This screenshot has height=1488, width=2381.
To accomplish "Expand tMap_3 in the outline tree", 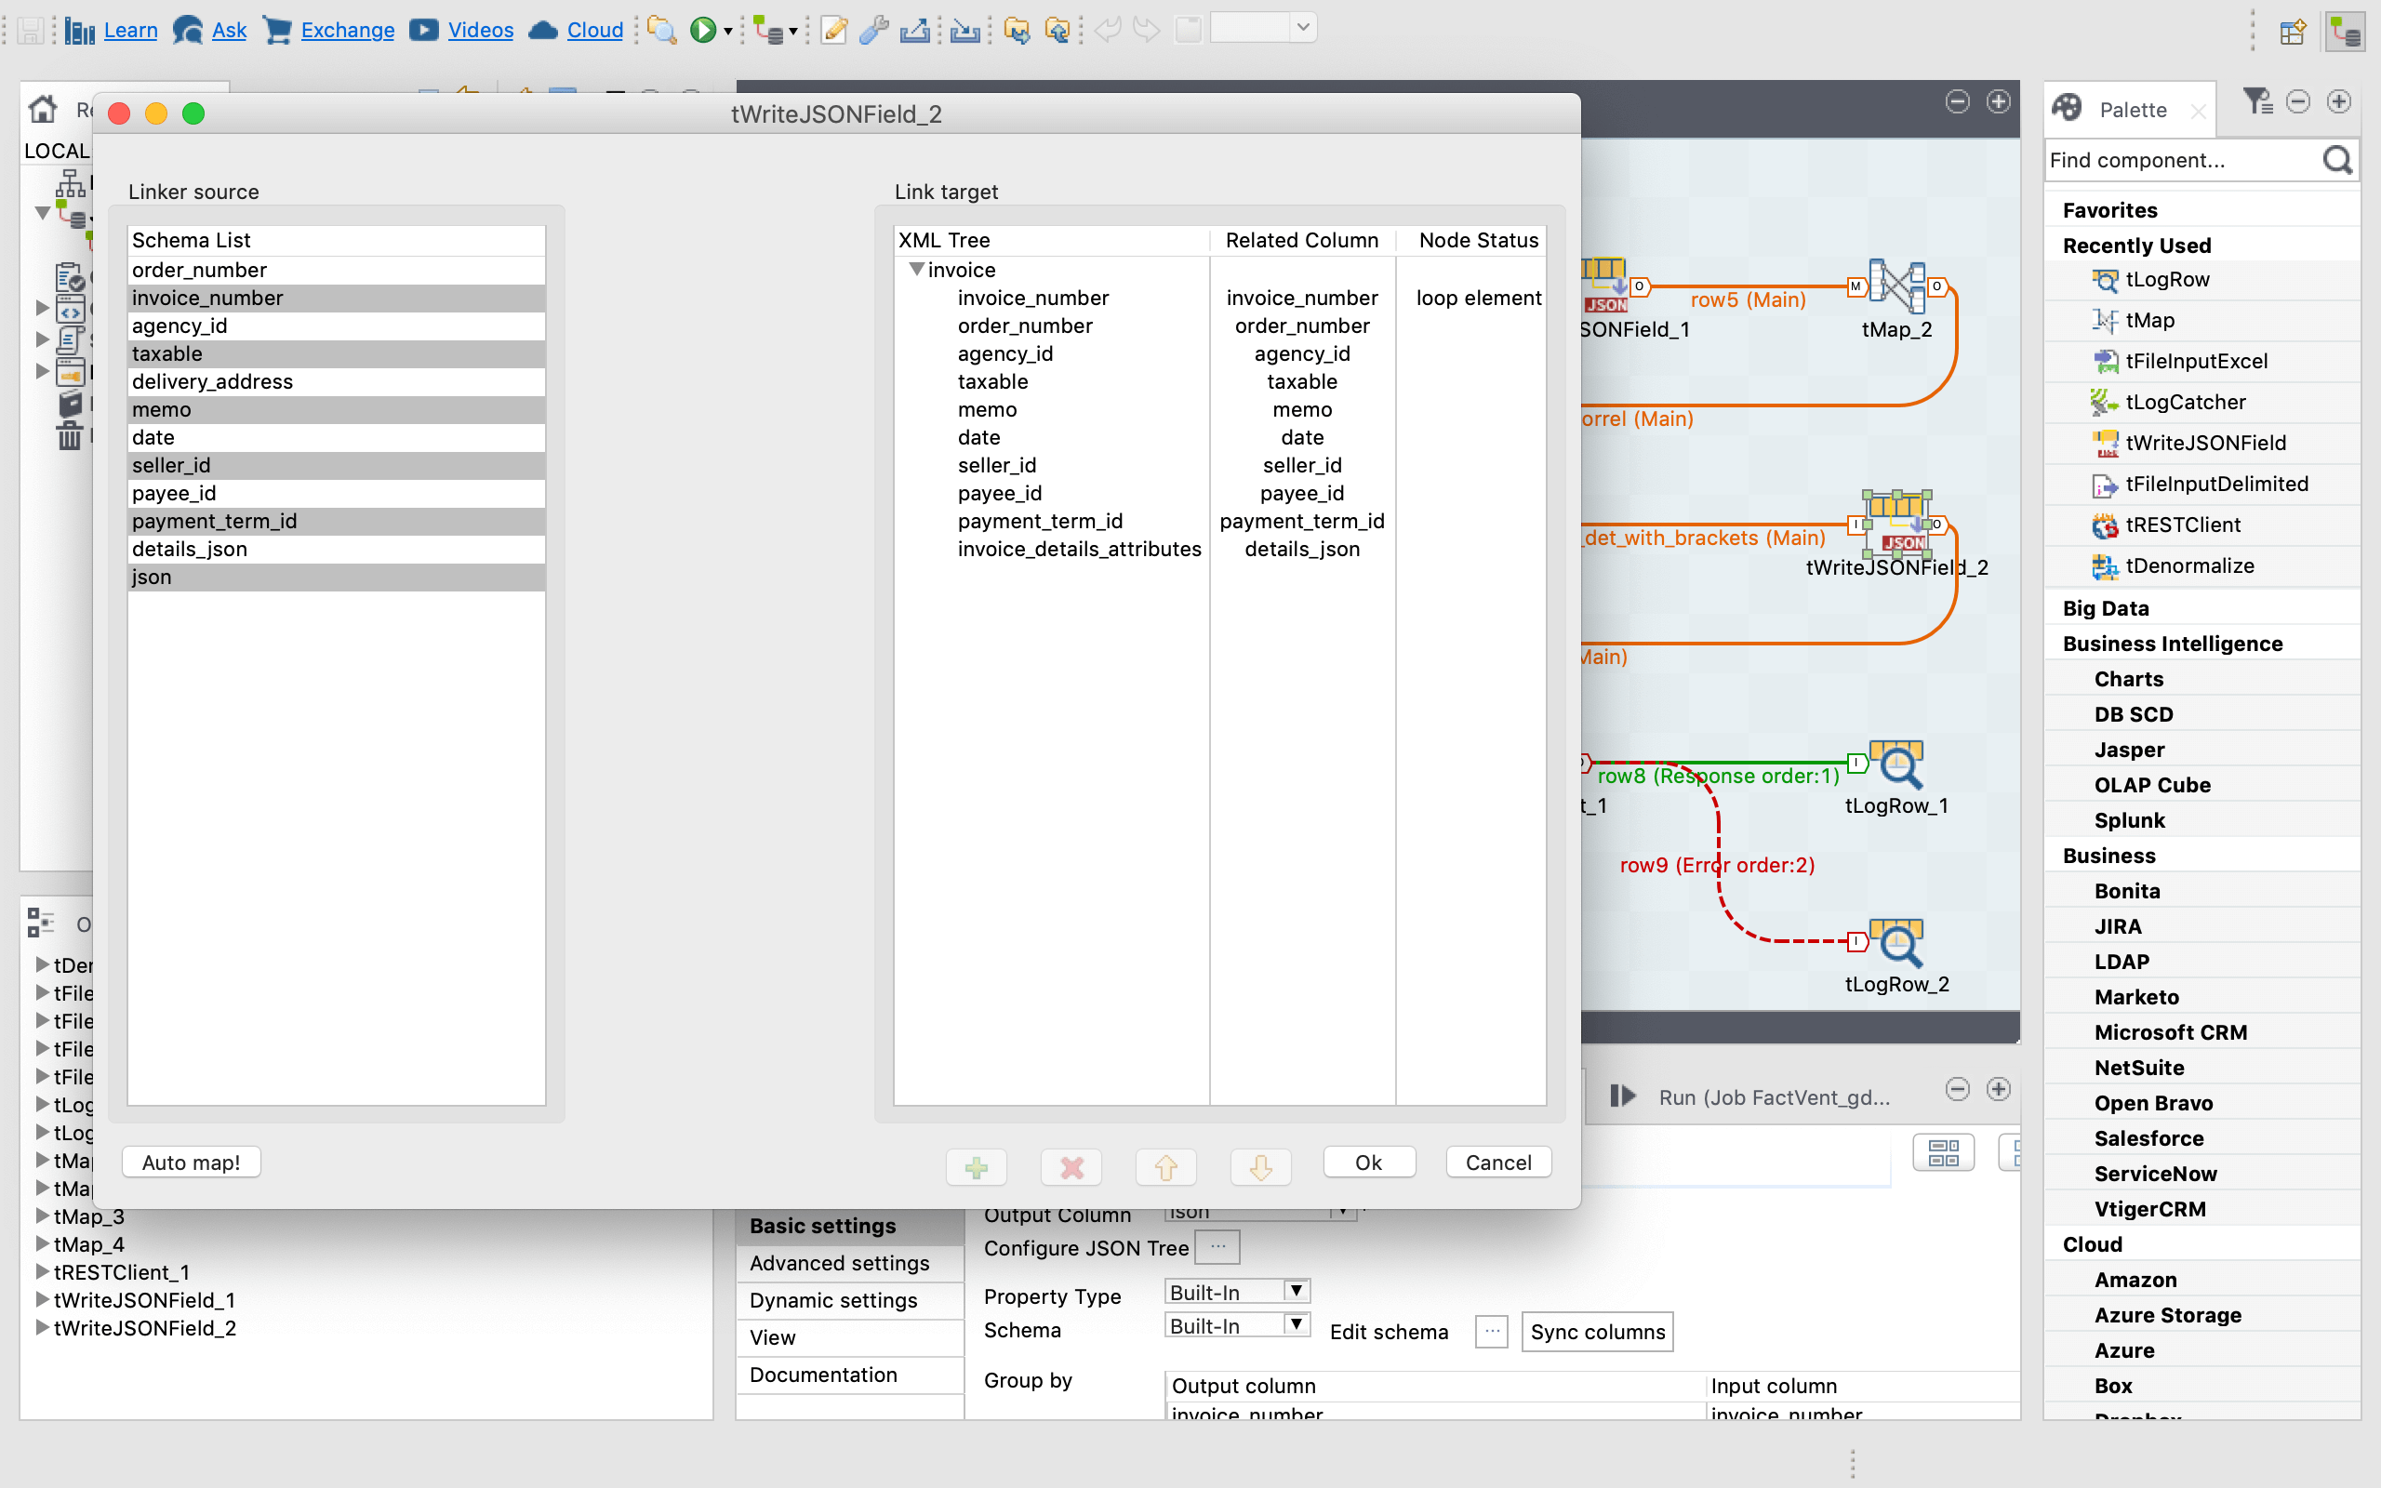I will point(42,1216).
